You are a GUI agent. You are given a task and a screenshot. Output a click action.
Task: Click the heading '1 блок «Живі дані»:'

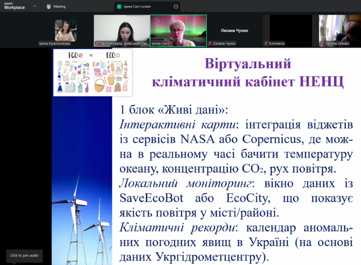tap(174, 110)
